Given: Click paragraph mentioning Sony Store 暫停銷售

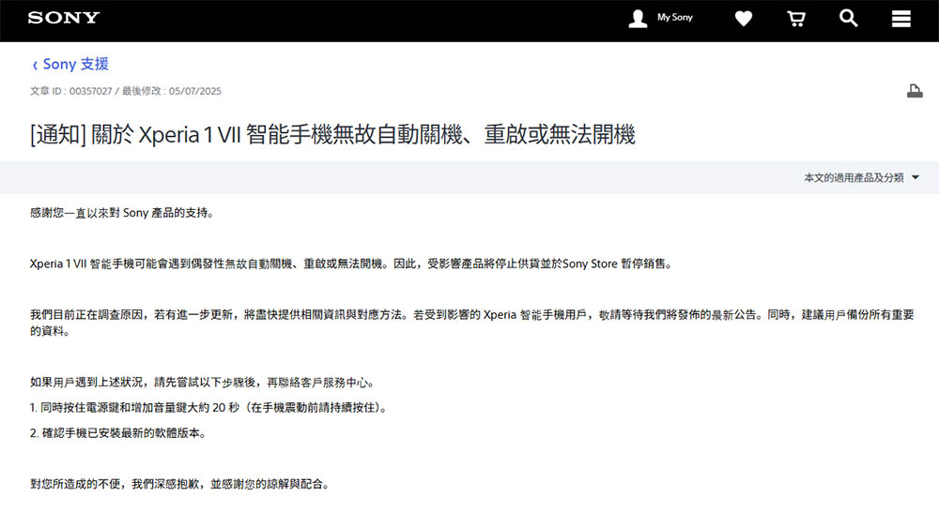Looking at the screenshot, I should tap(352, 263).
